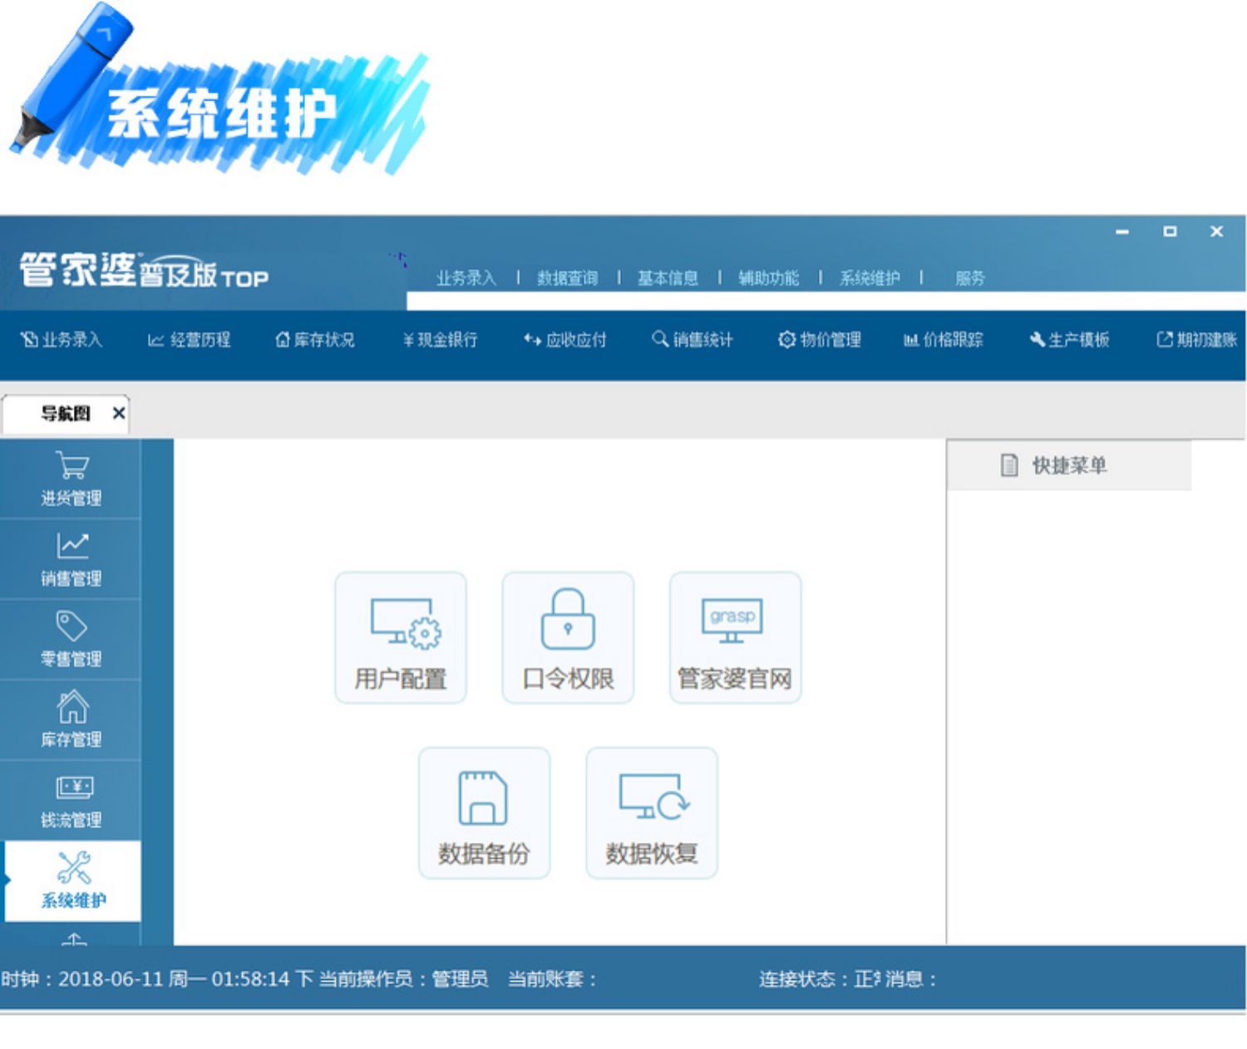Open 口令权限 password permissions icon

(x=568, y=638)
